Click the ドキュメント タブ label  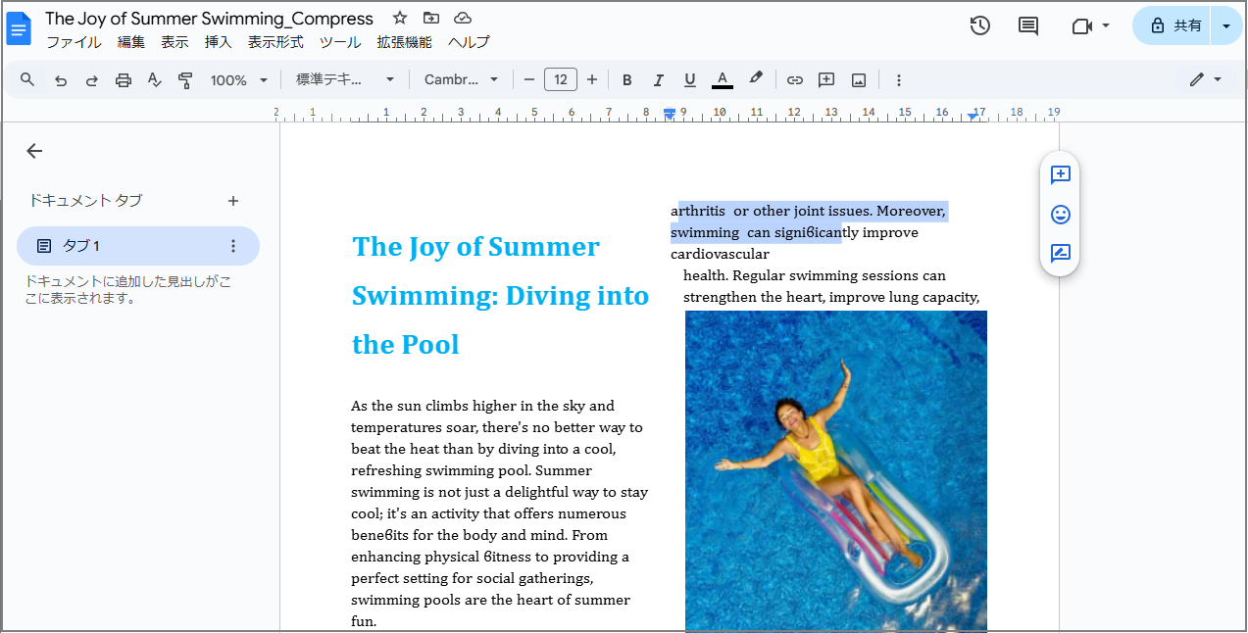(85, 201)
